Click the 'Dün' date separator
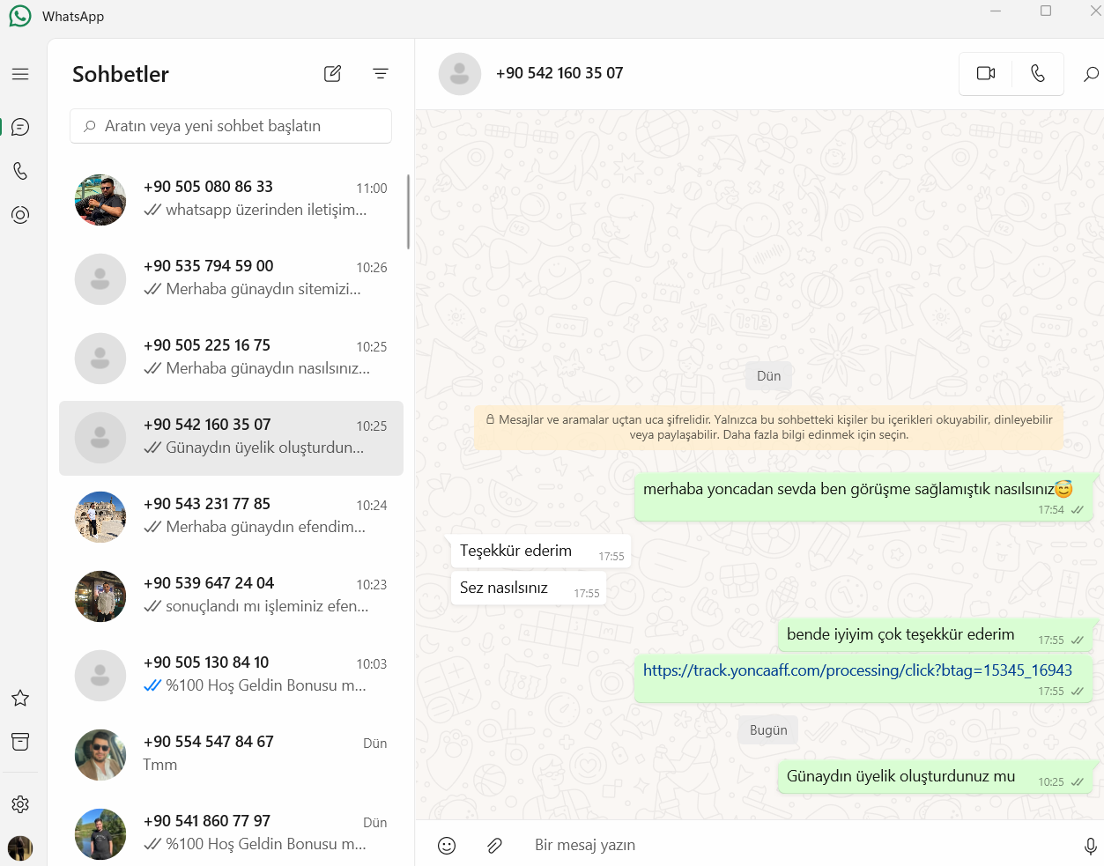 (x=769, y=376)
